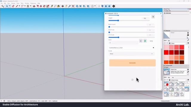Open the Draw menu
Viewport: 191px width, 107px height.
point(18,3)
